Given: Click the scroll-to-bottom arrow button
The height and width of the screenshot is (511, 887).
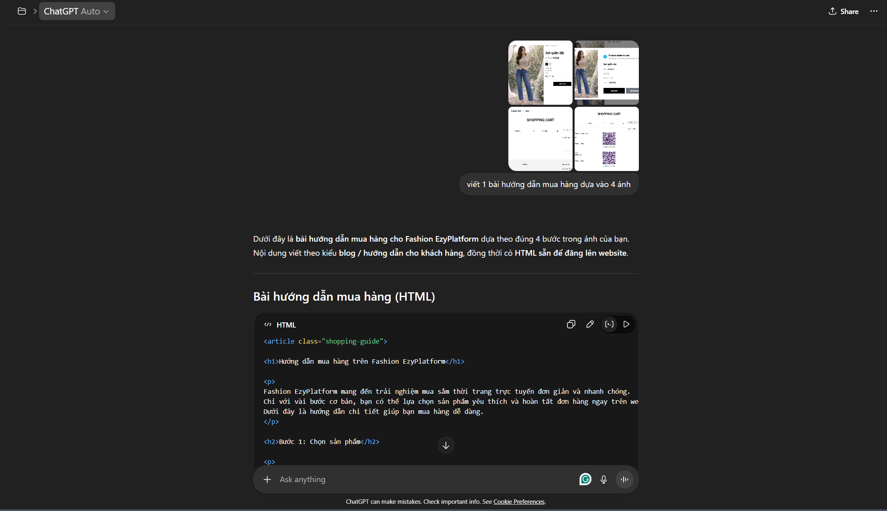Looking at the screenshot, I should (446, 445).
